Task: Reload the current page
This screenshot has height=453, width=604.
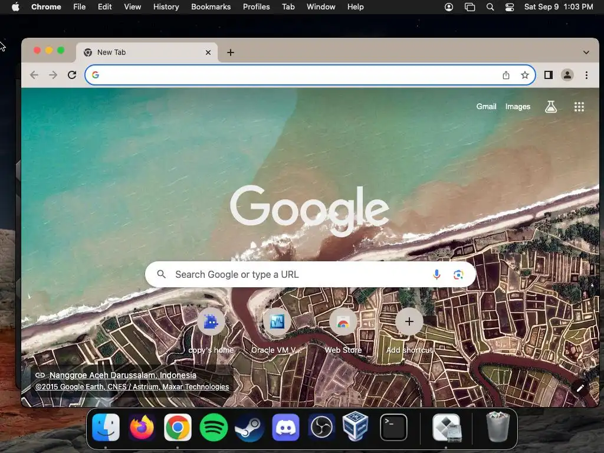Action: [72, 75]
